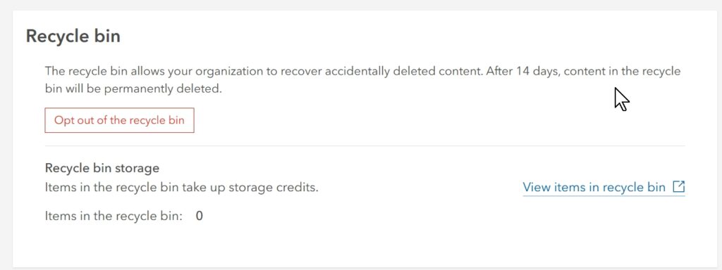
Task: Click the external link icon after View items
Action: (679, 187)
